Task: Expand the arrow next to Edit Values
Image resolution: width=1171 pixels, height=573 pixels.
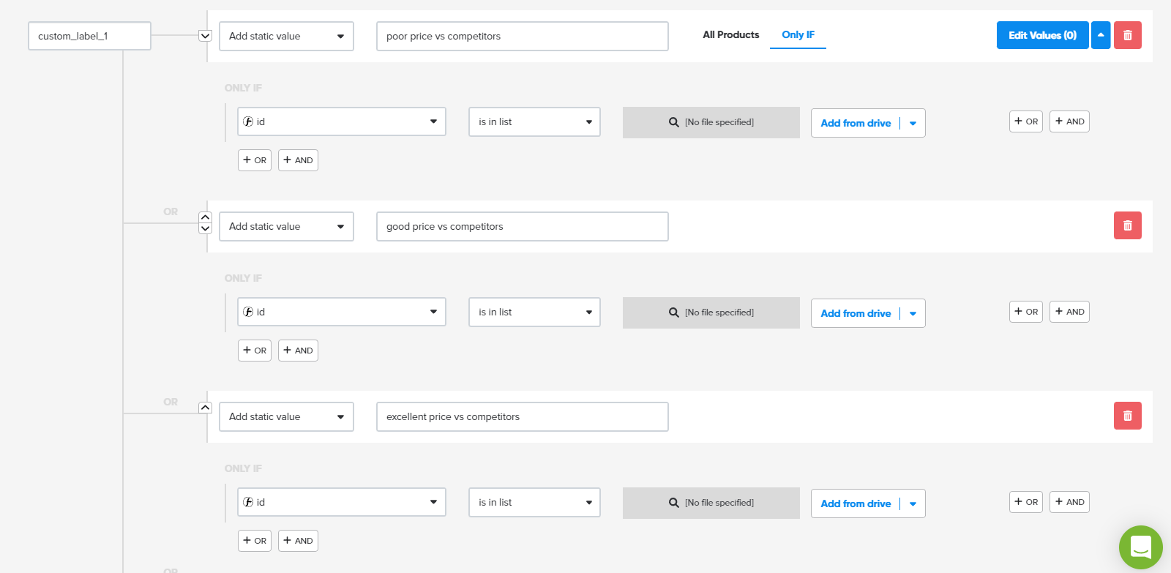Action: (1101, 35)
